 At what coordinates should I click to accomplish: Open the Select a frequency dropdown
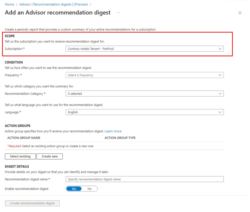pyautogui.click(x=145, y=75)
